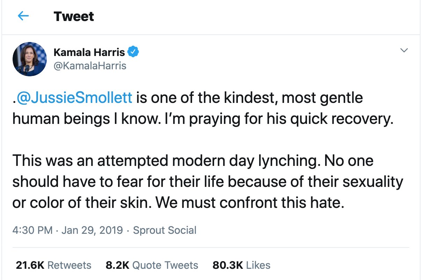Open Kamala Harris profile photo
Viewport: 431px width, 280px height.
(x=30, y=59)
